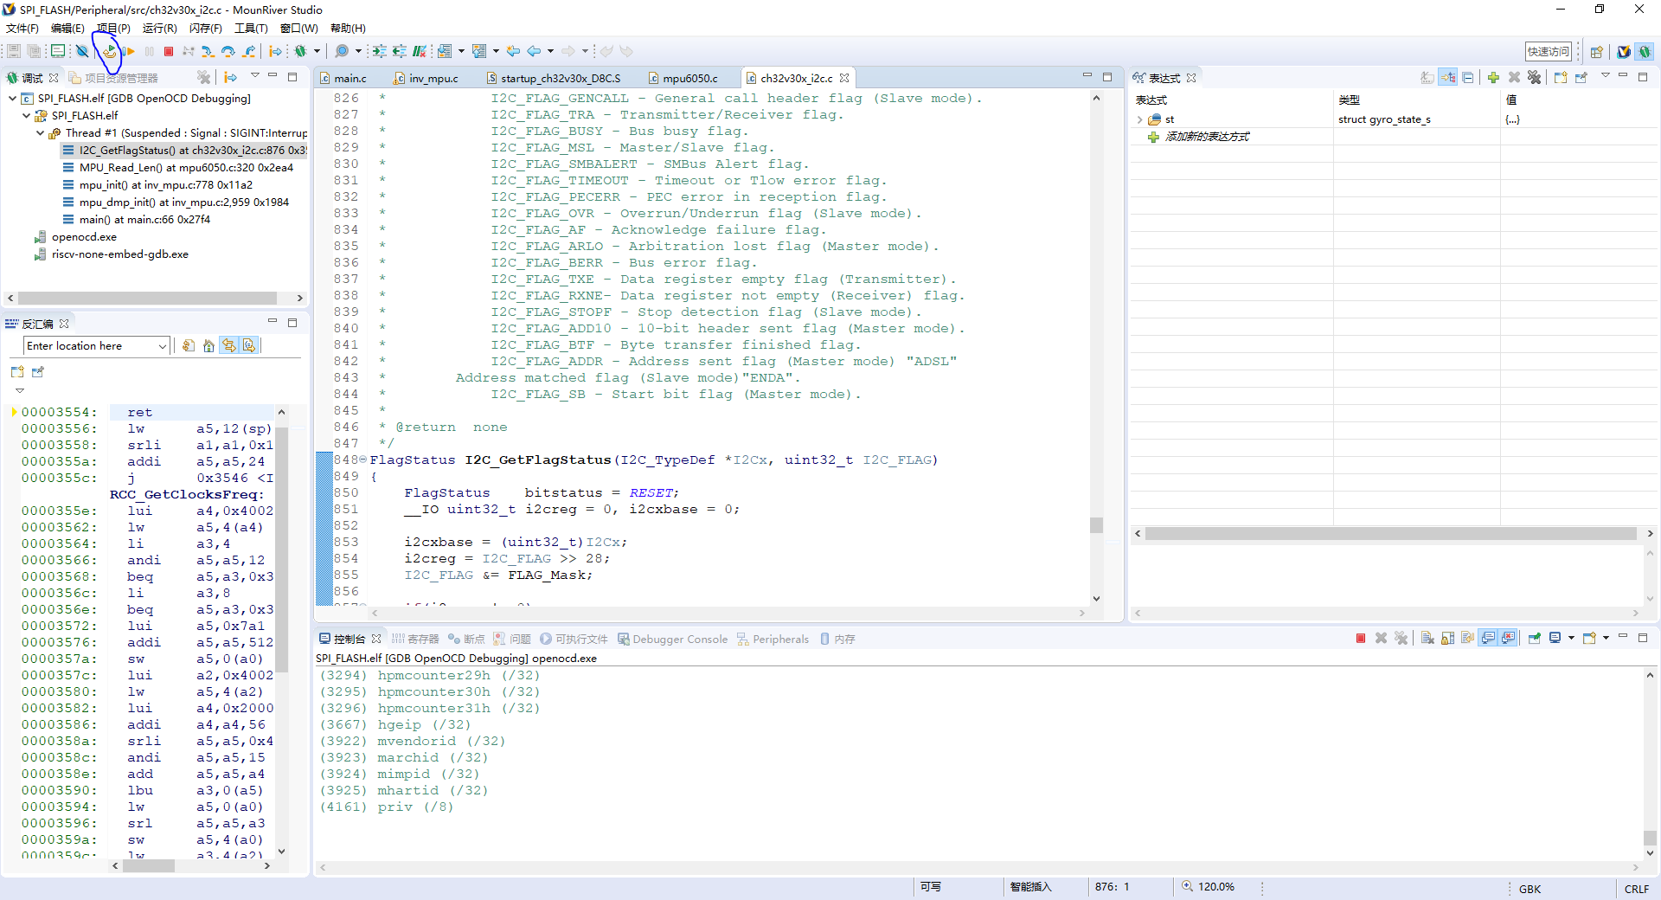Clear Console icon in console toolbar
The width and height of the screenshot is (1661, 900).
[x=1427, y=639]
